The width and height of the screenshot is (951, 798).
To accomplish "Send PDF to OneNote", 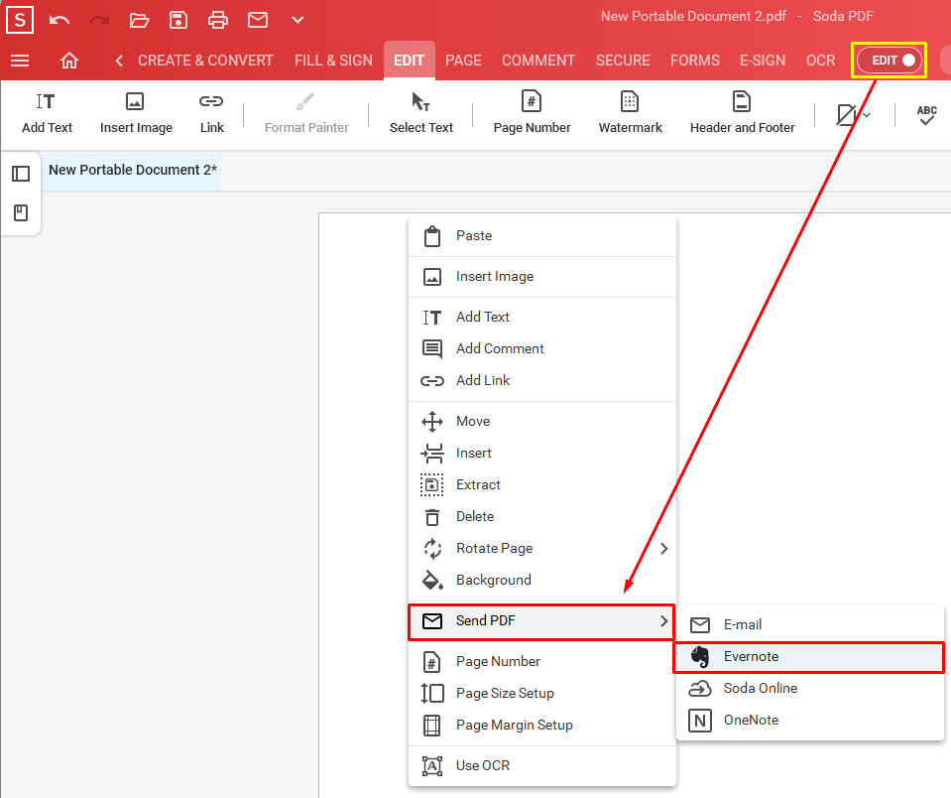I will point(809,721).
